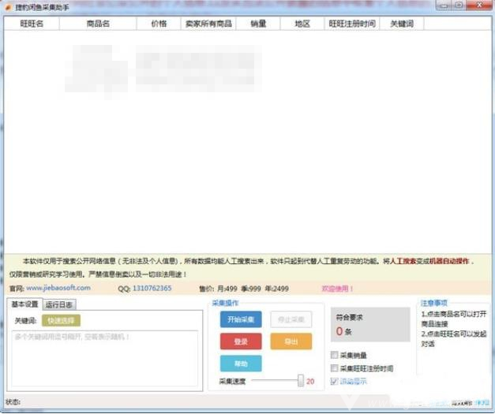Click the 状态 status bar label

coord(13,402)
